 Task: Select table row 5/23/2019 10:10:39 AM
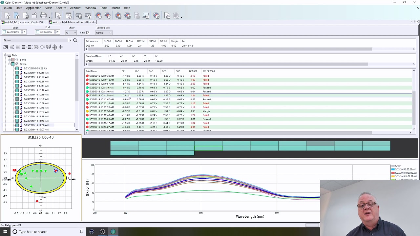(248, 76)
